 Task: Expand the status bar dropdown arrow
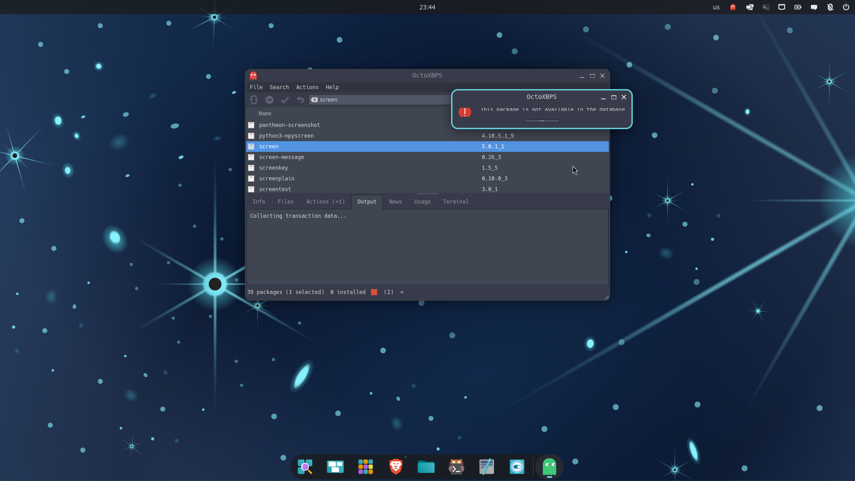pos(402,293)
